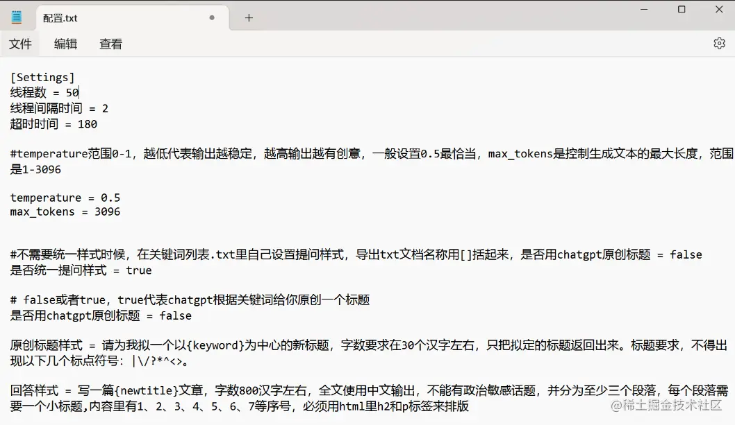This screenshot has height=425, width=735.
Task: Click the #temperature范围0-1 comment line
Action: (372, 153)
